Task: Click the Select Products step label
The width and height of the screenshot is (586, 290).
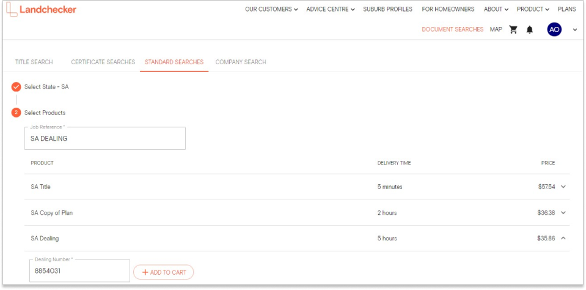Action: (45, 113)
